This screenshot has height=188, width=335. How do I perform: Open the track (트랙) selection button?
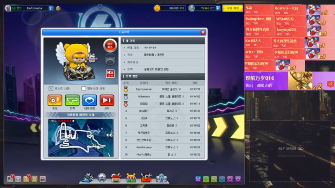click(72, 100)
